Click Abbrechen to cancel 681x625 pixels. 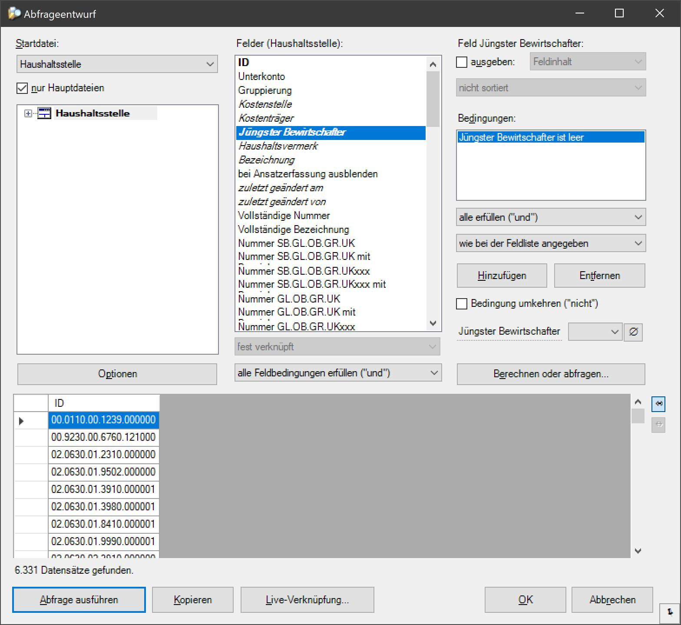pos(612,600)
